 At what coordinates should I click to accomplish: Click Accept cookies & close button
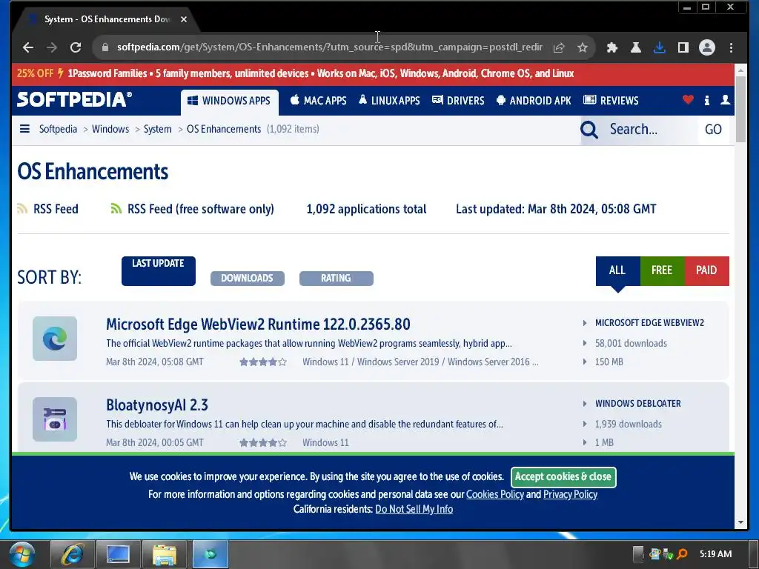(x=563, y=477)
